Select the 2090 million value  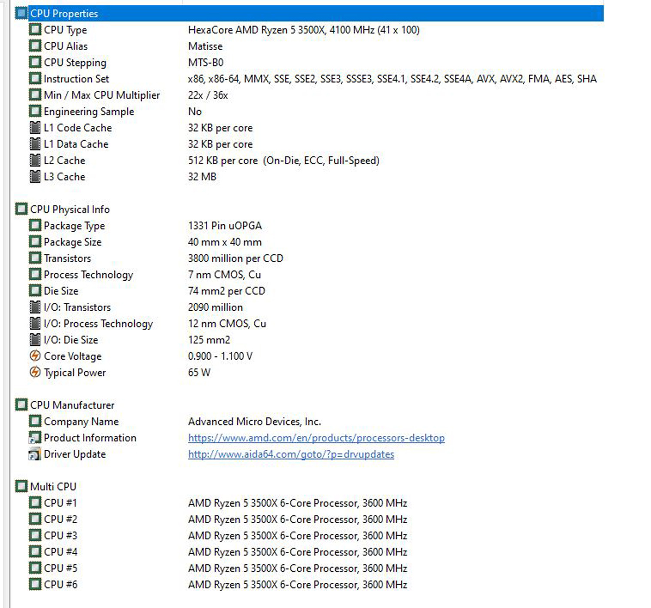click(216, 307)
